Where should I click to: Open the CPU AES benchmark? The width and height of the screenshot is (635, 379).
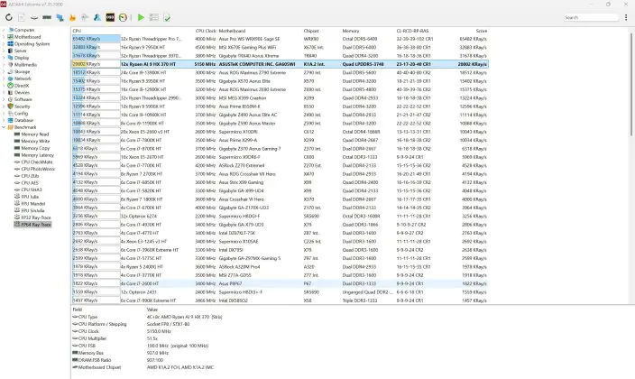[x=30, y=183]
